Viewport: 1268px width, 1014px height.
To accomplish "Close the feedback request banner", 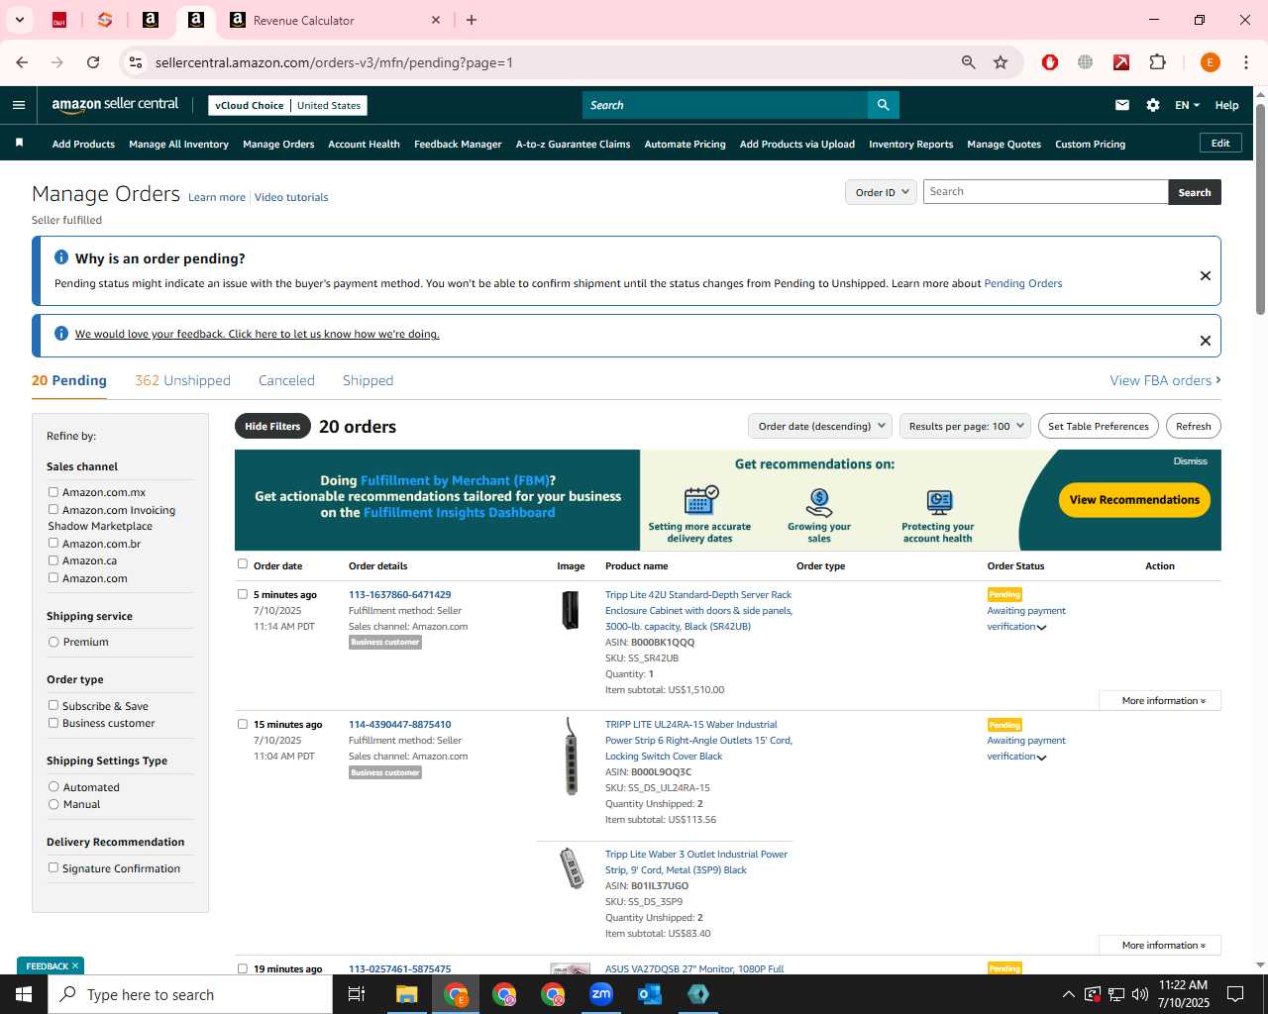I will click(1206, 341).
